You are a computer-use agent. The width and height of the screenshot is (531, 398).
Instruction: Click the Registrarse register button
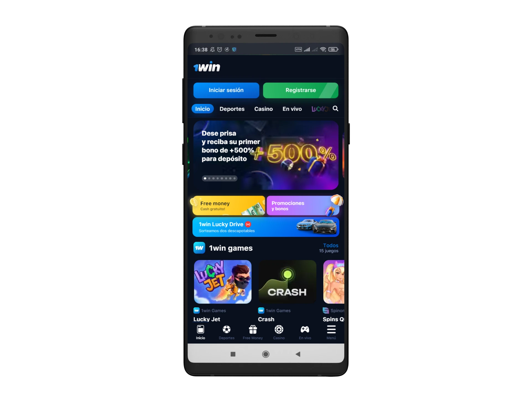click(x=300, y=90)
